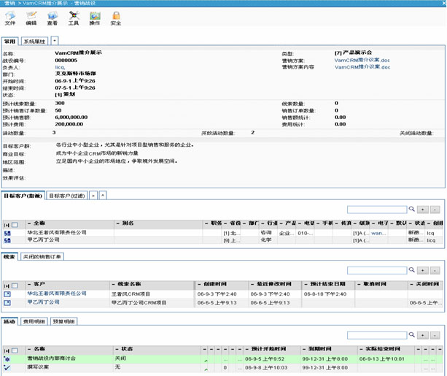Open 甲乙丙丁公司 link in 线索 table
Image resolution: width=447 pixels, height=376 pixels.
point(44,302)
